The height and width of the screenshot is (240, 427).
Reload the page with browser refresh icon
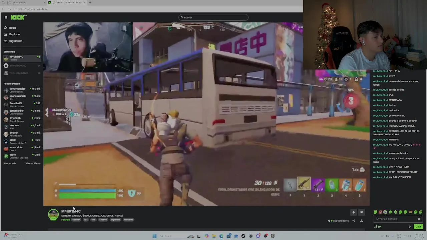9,9
